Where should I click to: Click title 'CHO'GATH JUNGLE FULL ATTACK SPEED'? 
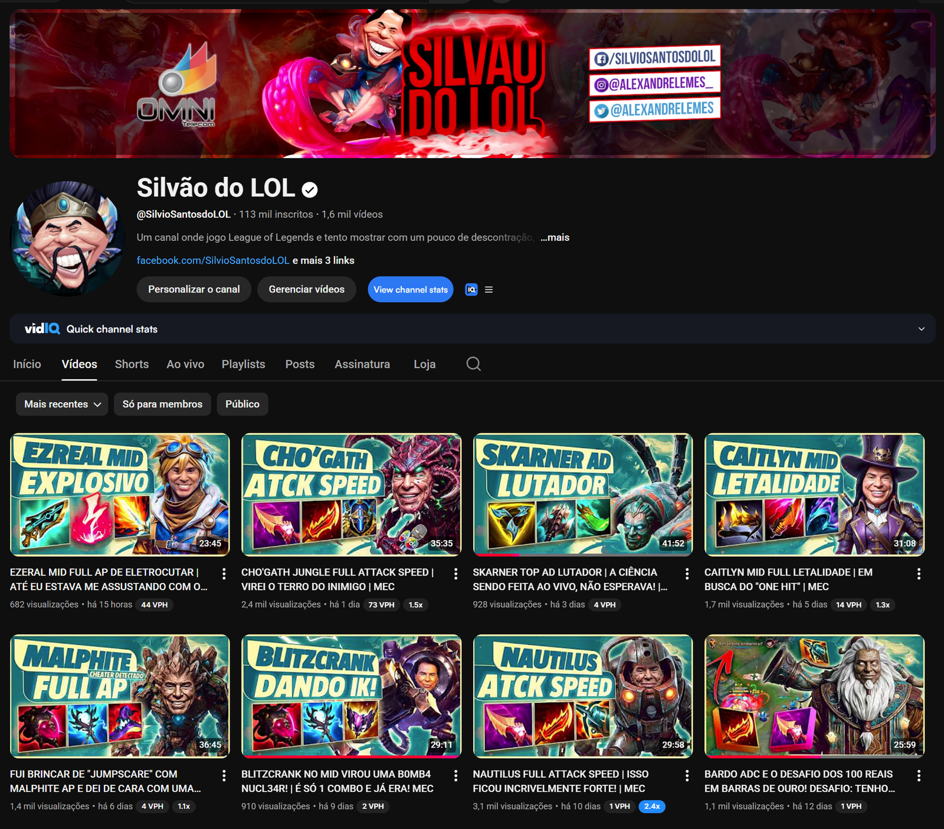click(338, 580)
